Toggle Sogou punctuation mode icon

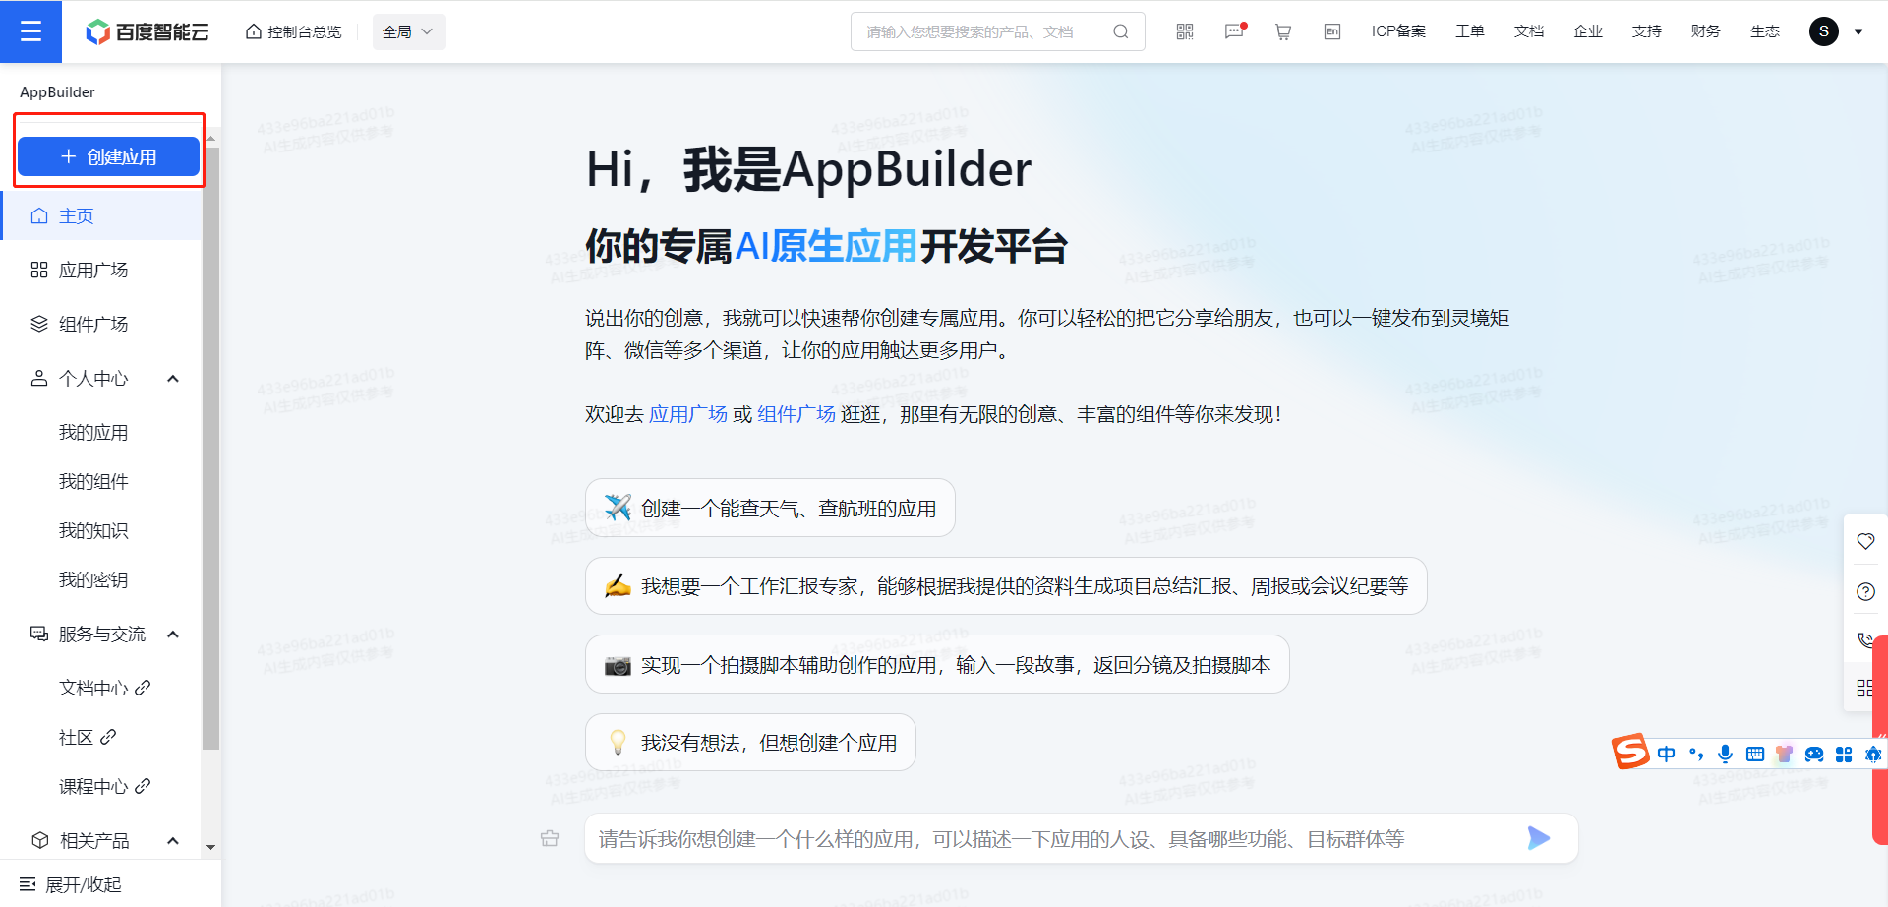pyautogui.click(x=1696, y=754)
